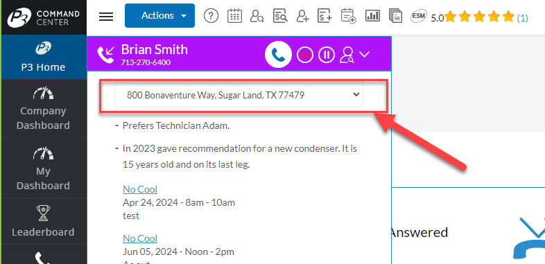Click the invoice search icon
Viewport: 545px width, 264px height.
click(x=280, y=16)
